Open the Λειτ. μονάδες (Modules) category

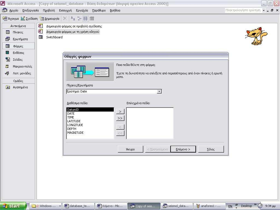pyautogui.click(x=19, y=73)
